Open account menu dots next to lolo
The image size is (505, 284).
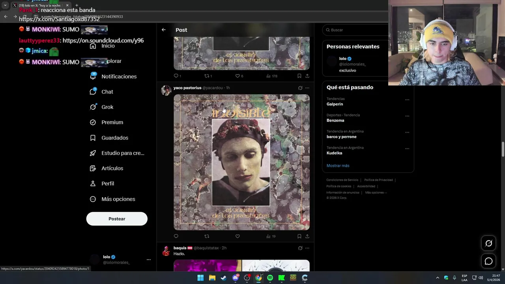tap(149, 260)
